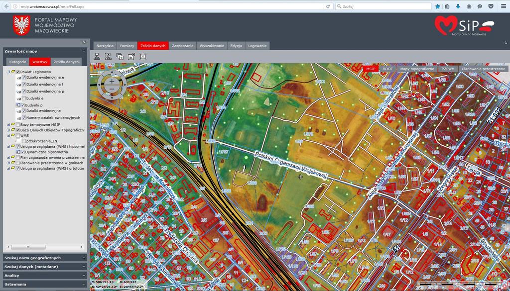Collapse the left sidebar with double chevron
Image resolution: width=510 pixels, height=291 pixels.
click(x=84, y=42)
